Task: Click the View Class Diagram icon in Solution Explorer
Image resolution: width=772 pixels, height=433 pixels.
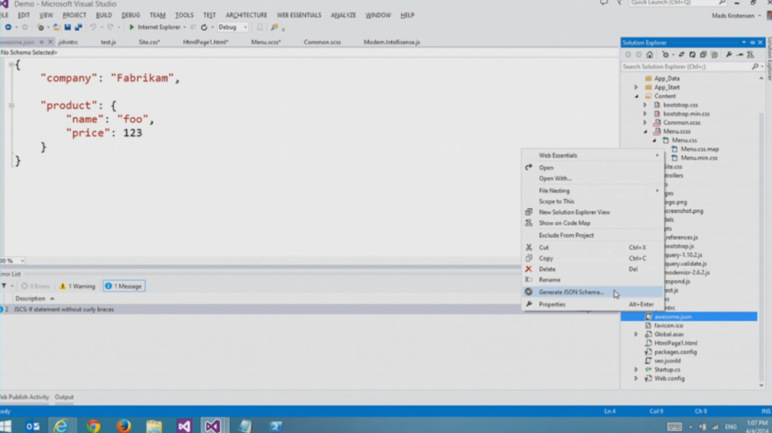Action: tap(750, 55)
